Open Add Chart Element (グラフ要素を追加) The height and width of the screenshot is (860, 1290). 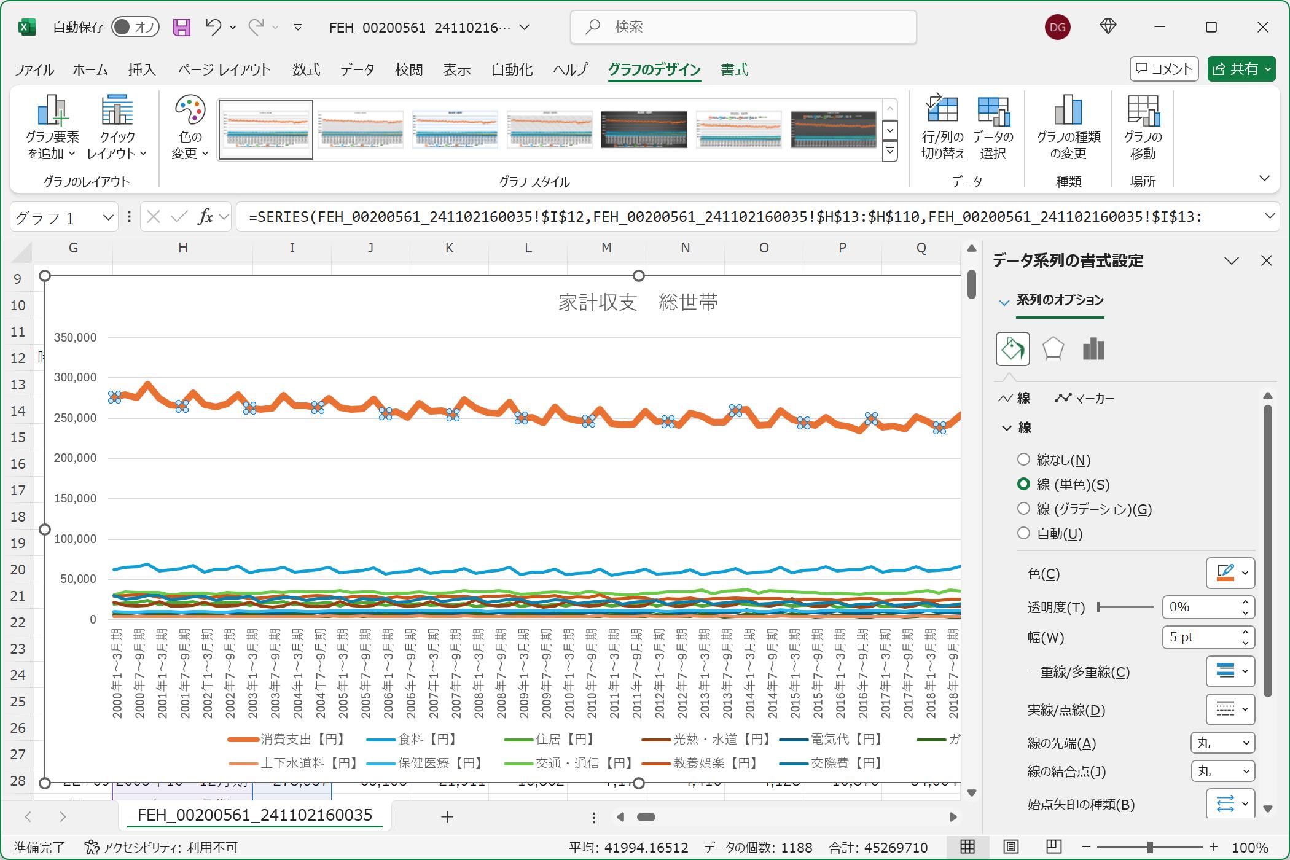tap(52, 127)
